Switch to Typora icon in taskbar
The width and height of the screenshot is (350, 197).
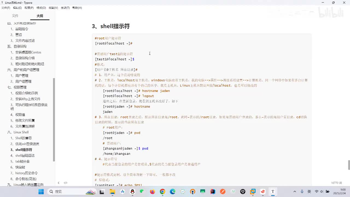click(273, 192)
